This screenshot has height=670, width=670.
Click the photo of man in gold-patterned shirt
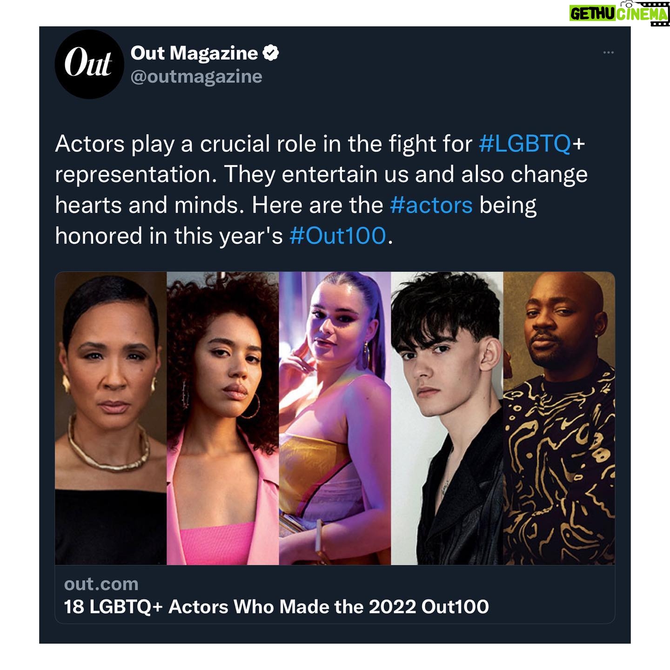point(559,418)
